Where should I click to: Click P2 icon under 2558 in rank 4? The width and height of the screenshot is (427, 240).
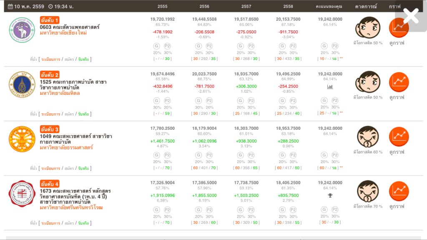point(293,210)
